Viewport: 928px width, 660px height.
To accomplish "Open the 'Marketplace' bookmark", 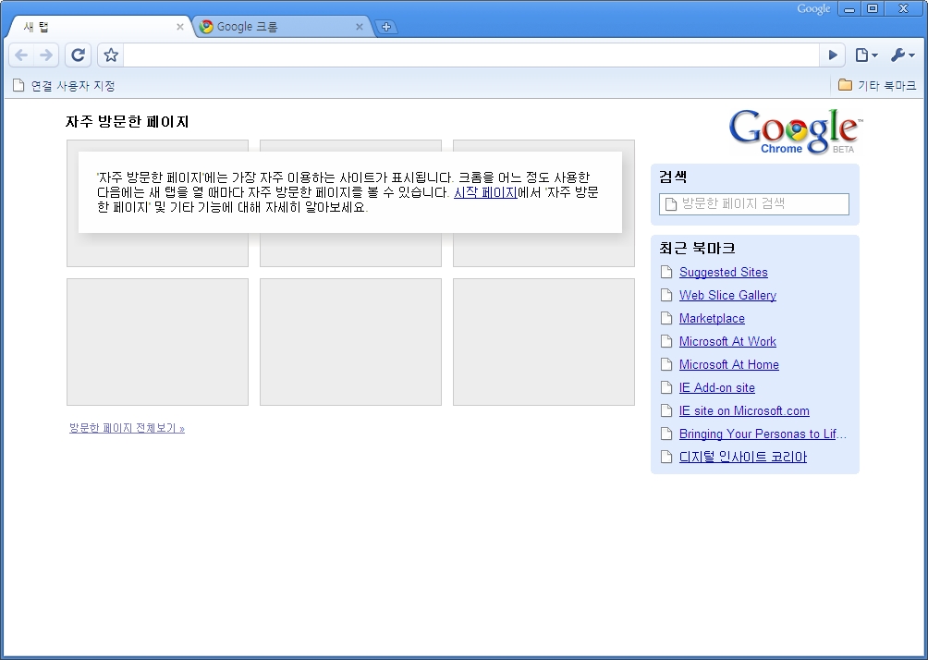I will (712, 319).
